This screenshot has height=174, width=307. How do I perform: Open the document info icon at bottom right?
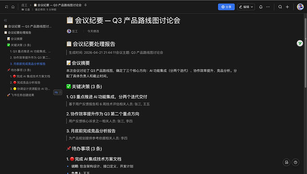(x=287, y=162)
